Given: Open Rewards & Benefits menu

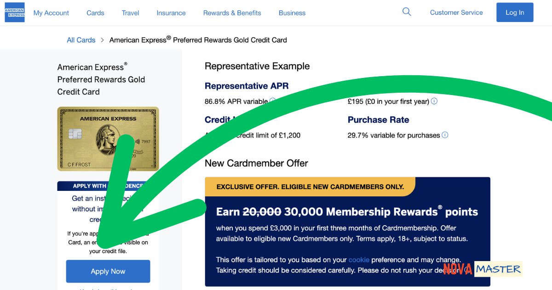Looking at the screenshot, I should click(x=232, y=13).
